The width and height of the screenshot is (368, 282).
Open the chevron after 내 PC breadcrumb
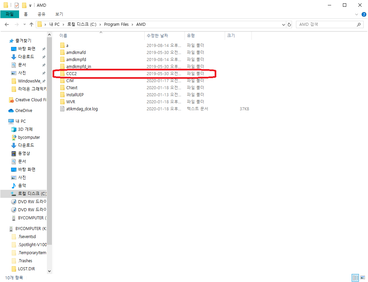pos(63,24)
